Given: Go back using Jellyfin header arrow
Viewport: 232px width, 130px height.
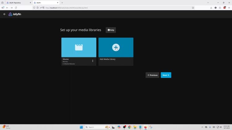Looking at the screenshot, I should point(4,14).
